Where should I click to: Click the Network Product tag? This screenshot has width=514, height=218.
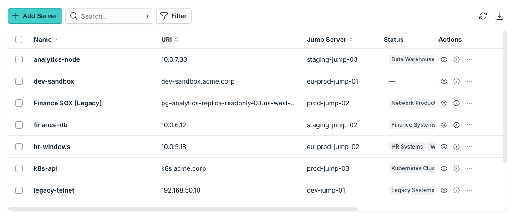pos(412,103)
